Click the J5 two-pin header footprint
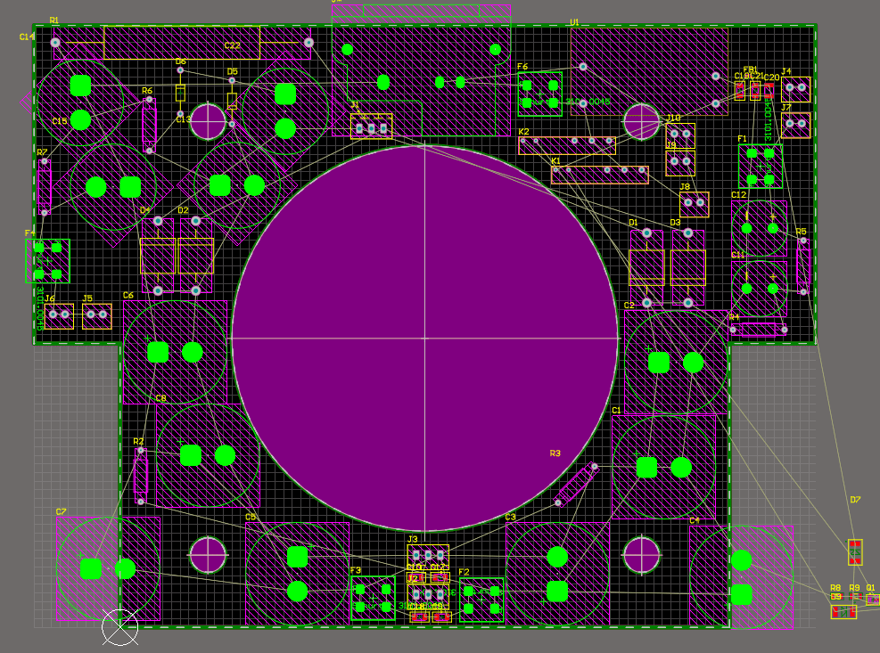The image size is (880, 653). 96,316
